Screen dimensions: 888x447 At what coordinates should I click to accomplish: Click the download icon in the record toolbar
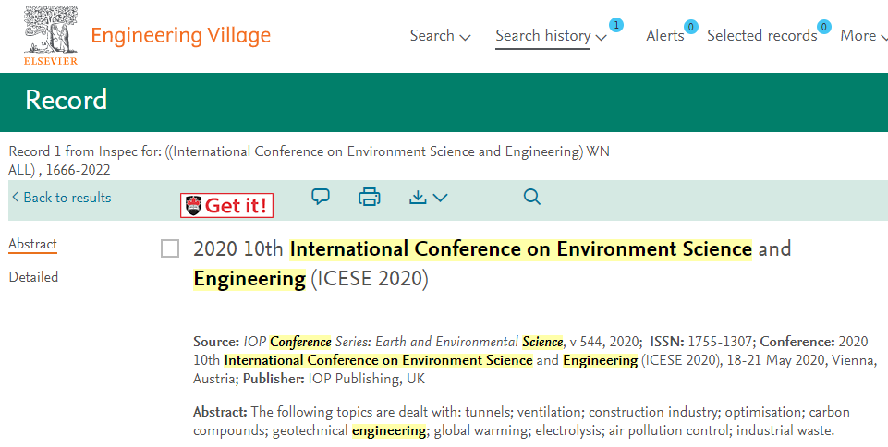pyautogui.click(x=418, y=197)
